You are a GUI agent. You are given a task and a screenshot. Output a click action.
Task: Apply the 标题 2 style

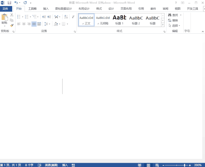click(136, 20)
